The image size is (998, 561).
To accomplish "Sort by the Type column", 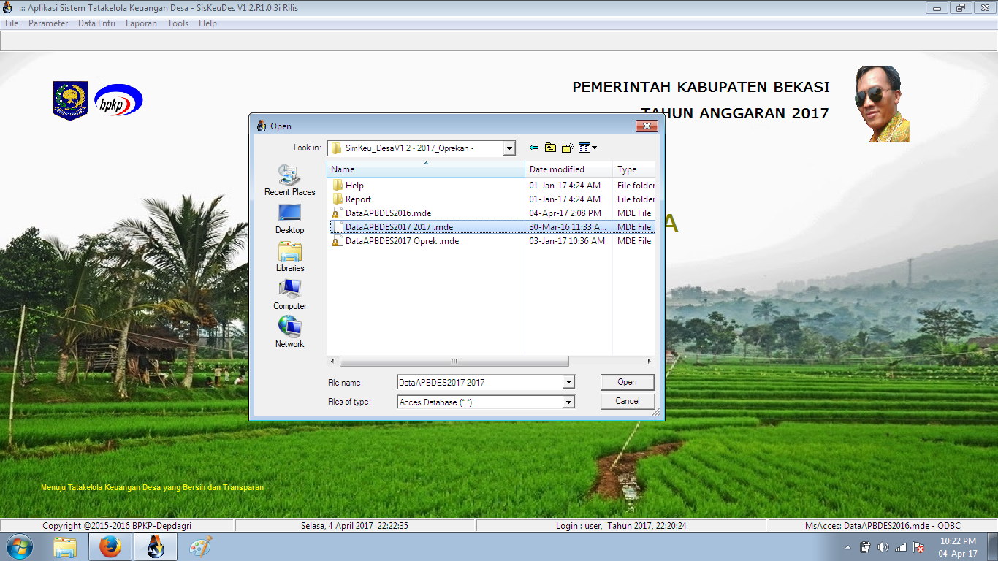I will tap(634, 169).
